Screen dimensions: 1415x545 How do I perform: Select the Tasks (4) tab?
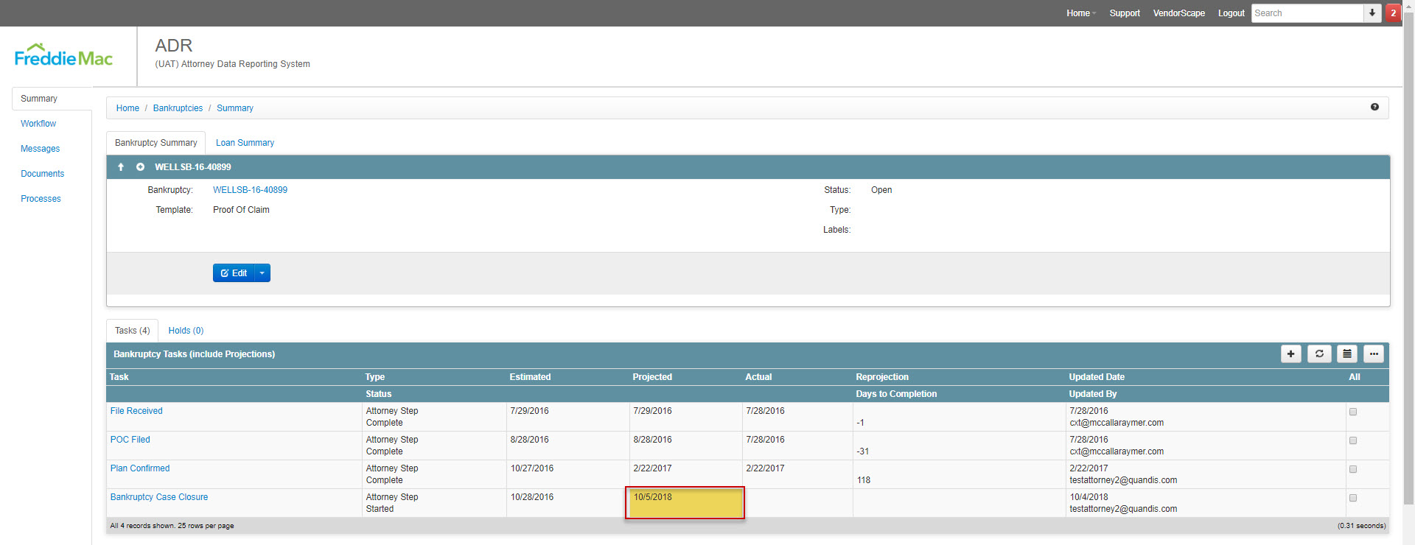pos(132,331)
